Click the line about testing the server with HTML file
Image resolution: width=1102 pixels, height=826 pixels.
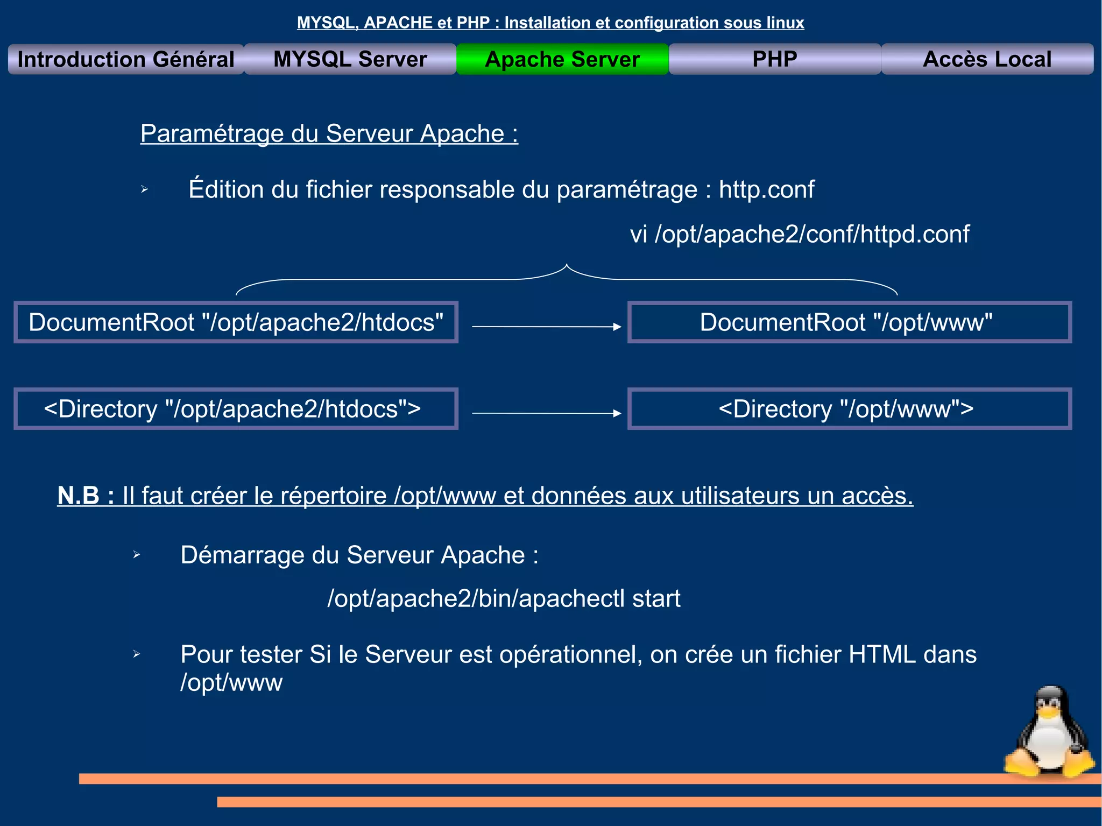pos(578,668)
